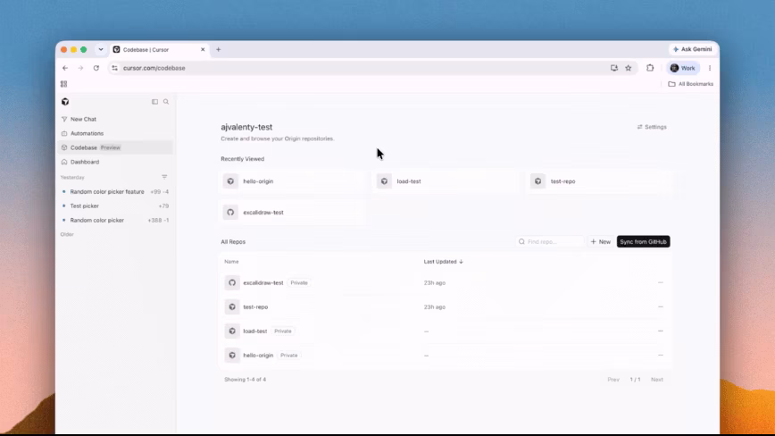Click the Showing 1-4 of 4 text
775x436 pixels.
tap(246, 380)
